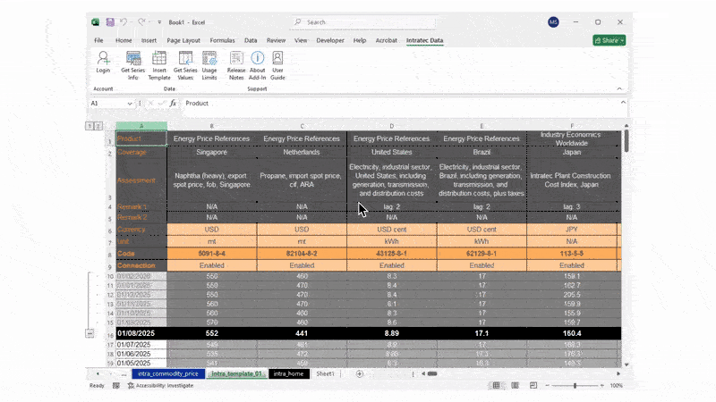Click the Login icon in the ribbon
Screen dimensions: 716x402
coord(103,62)
